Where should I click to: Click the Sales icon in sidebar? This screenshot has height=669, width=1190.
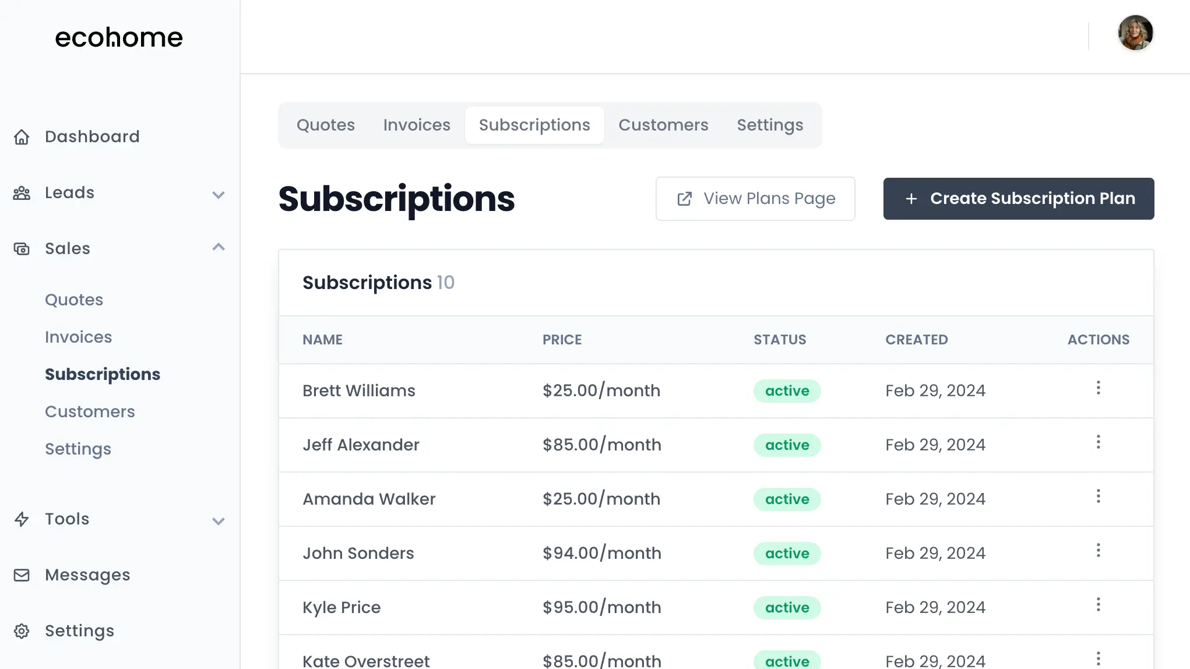[22, 249]
